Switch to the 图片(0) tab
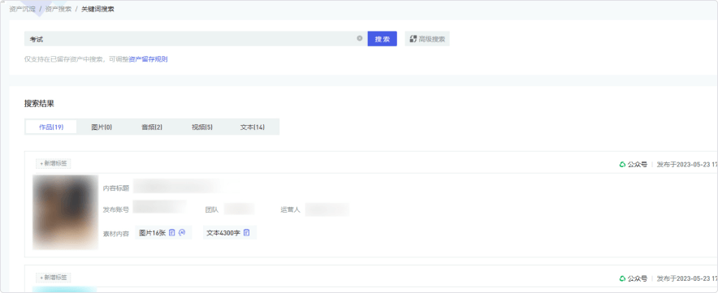 coord(102,127)
